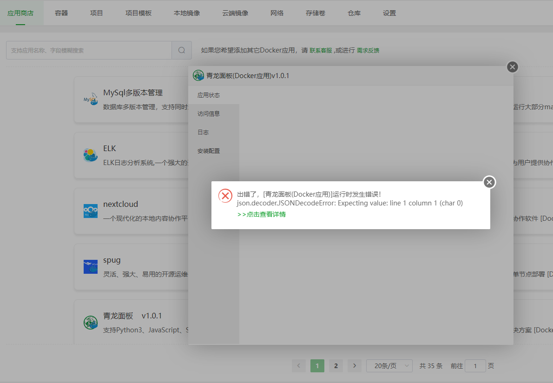Click the search magnifier button
Image resolution: width=553 pixels, height=383 pixels.
182,50
